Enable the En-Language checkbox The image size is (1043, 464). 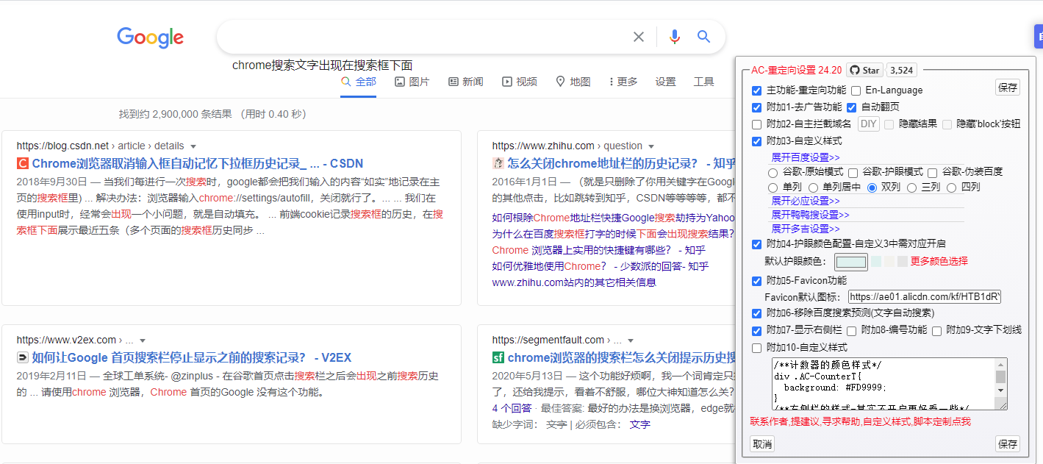855,90
